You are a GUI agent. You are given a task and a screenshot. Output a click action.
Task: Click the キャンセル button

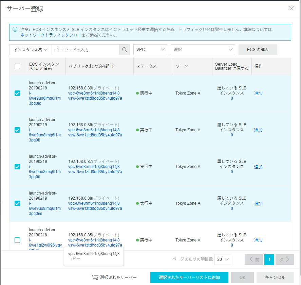(x=275, y=277)
